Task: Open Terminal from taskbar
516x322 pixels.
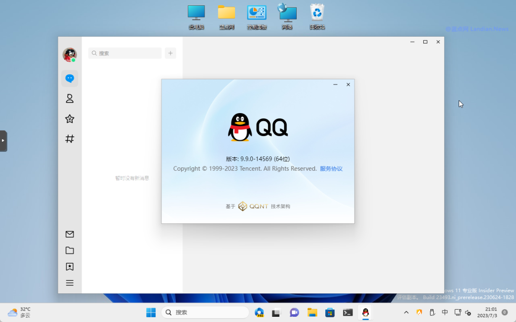Action: tap(348, 312)
